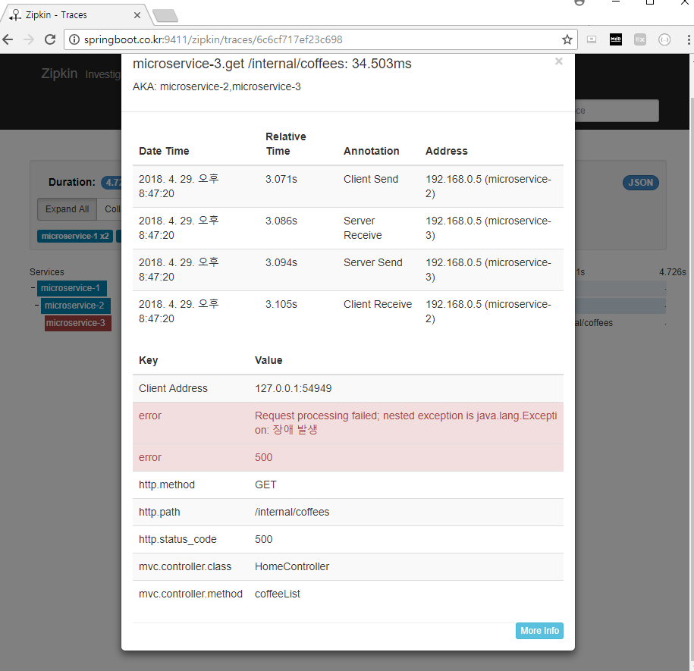Click the error message Request processing failed
The width and height of the screenshot is (694, 671).
point(406,423)
